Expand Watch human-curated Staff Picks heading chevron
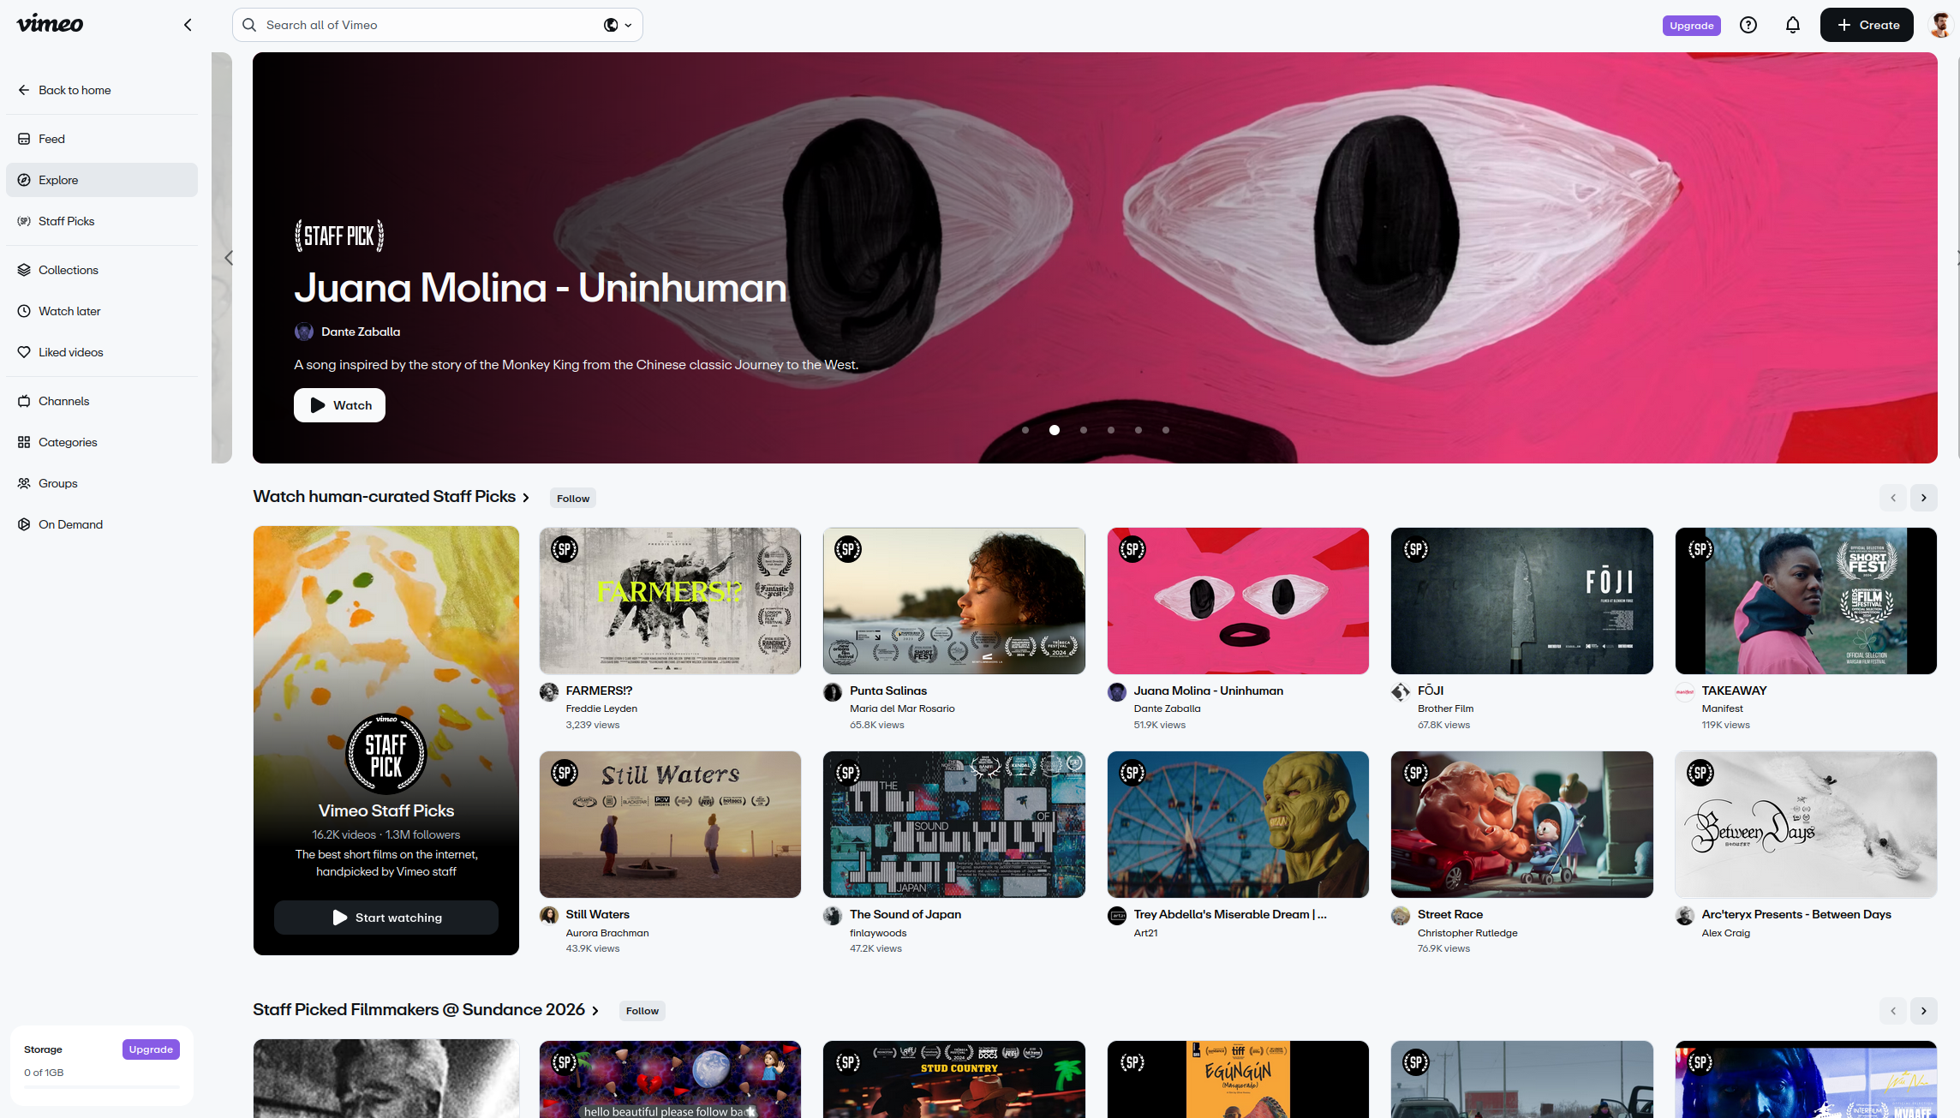 click(526, 498)
